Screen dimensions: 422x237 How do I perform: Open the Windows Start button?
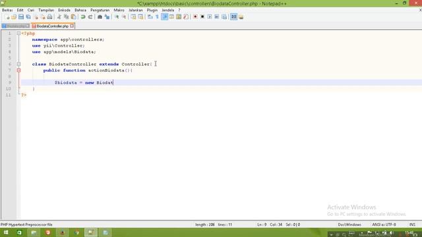6,232
